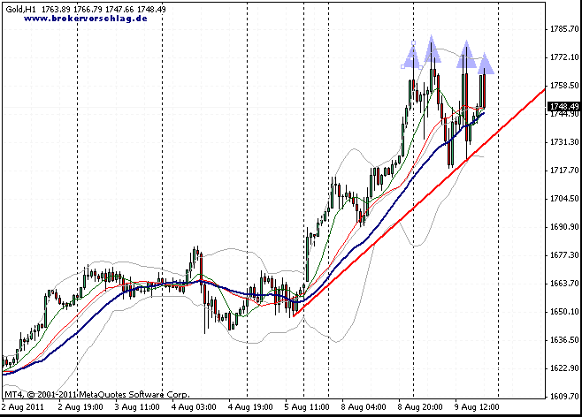Click price scale value 1731.30
The width and height of the screenshot is (582, 417).
click(564, 142)
